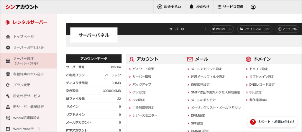Go to トップページ in sidebar
The width and height of the screenshot is (302, 132).
(x=23, y=37)
